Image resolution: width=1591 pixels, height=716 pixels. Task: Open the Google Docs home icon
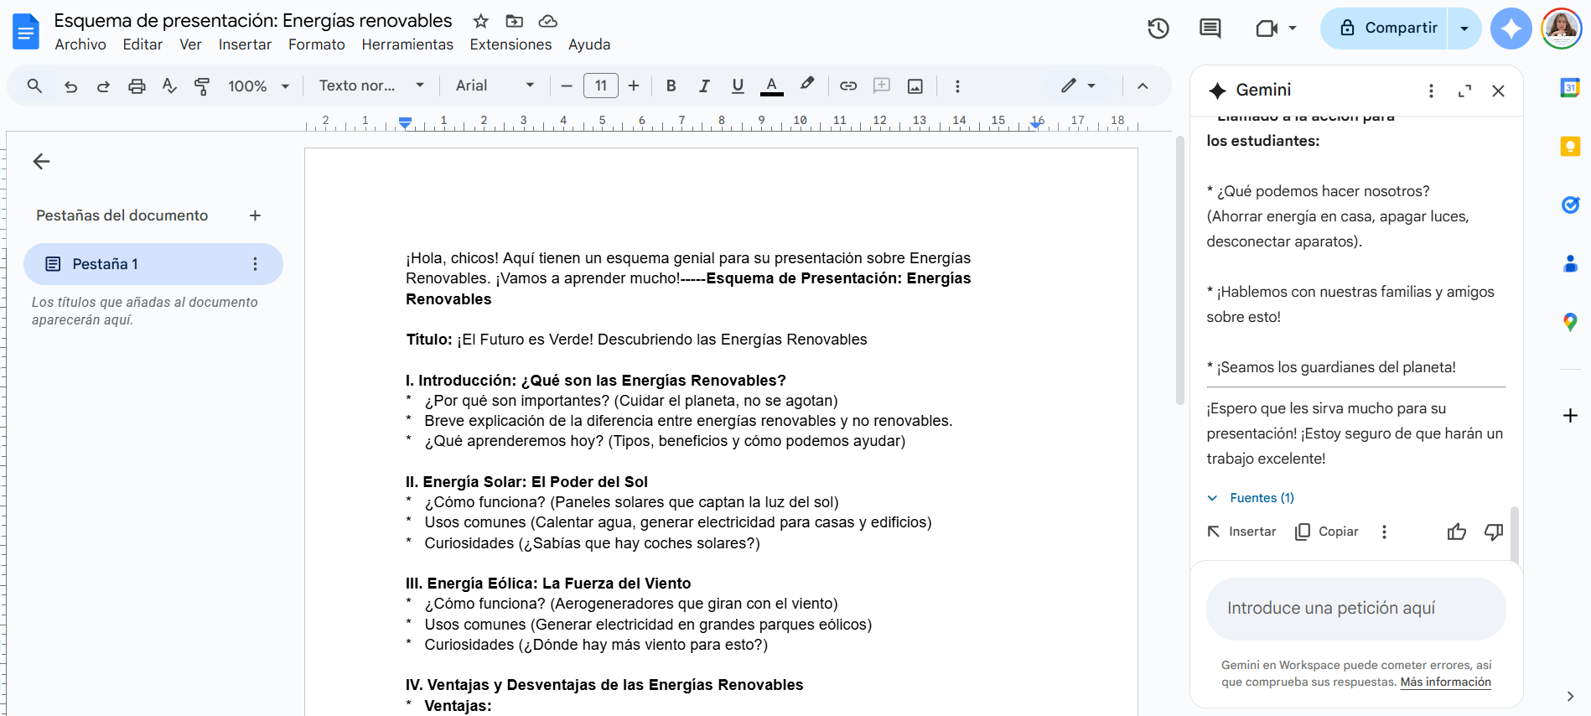[x=26, y=32]
